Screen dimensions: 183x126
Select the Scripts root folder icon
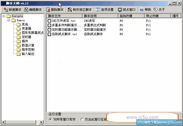click(x=8, y=16)
